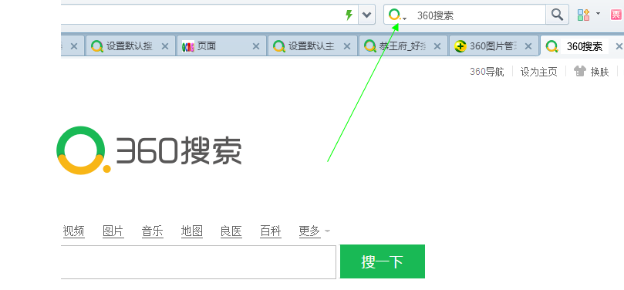Open the 百科 search category
The width and height of the screenshot is (624, 290).
point(271,231)
